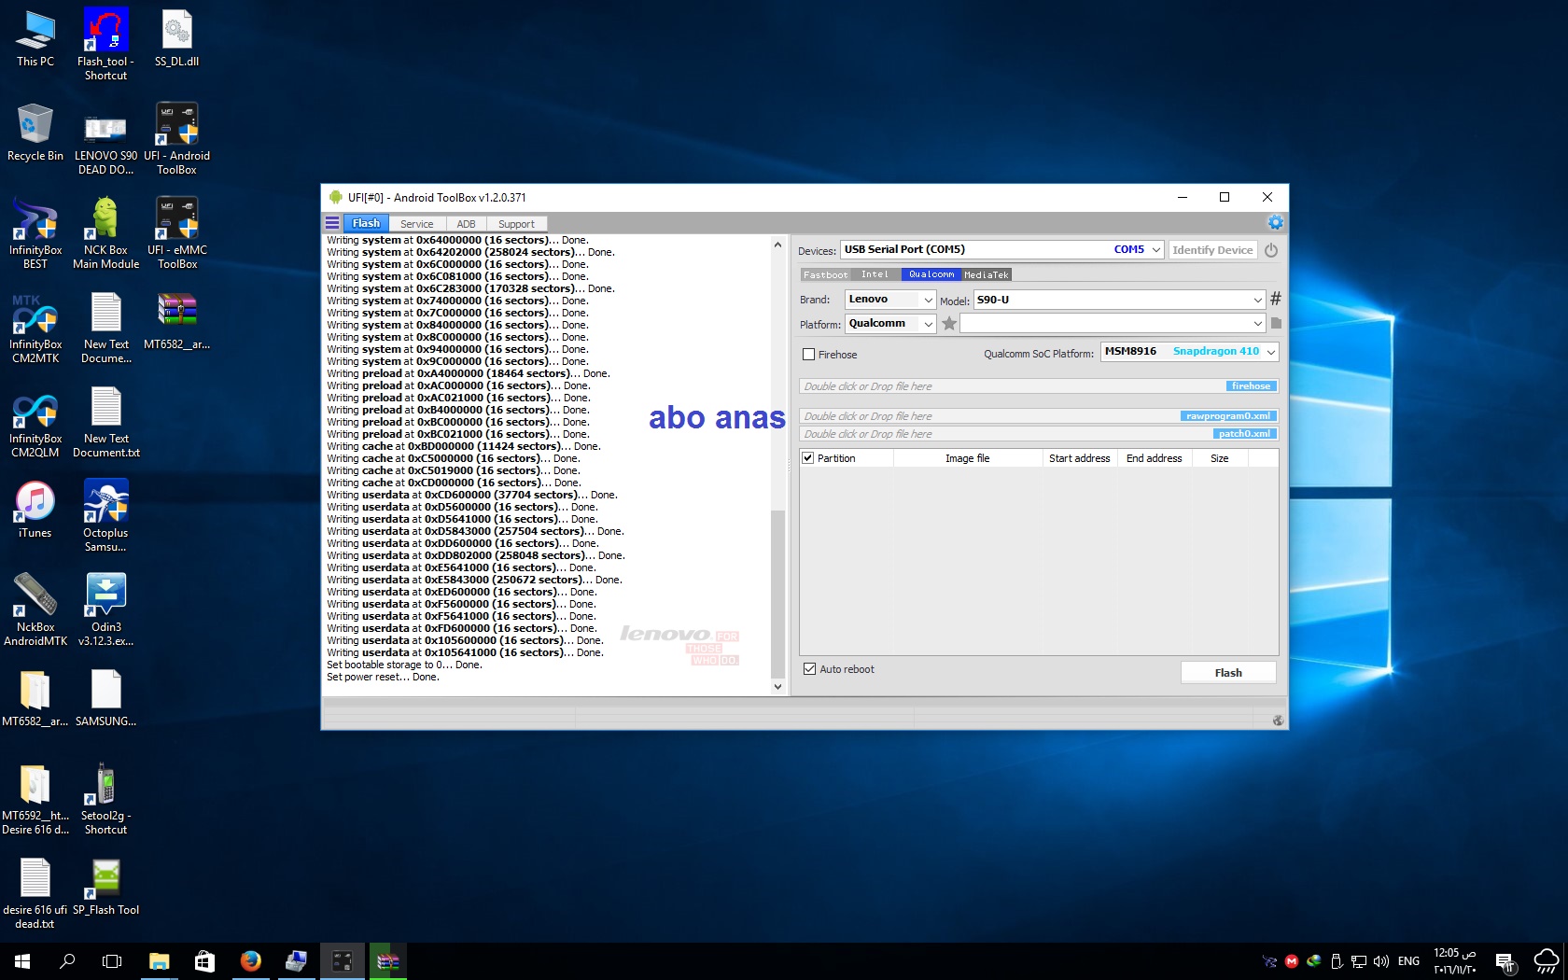Select the Qualcomm mode tab
This screenshot has width=1568, height=980.
[x=931, y=274]
